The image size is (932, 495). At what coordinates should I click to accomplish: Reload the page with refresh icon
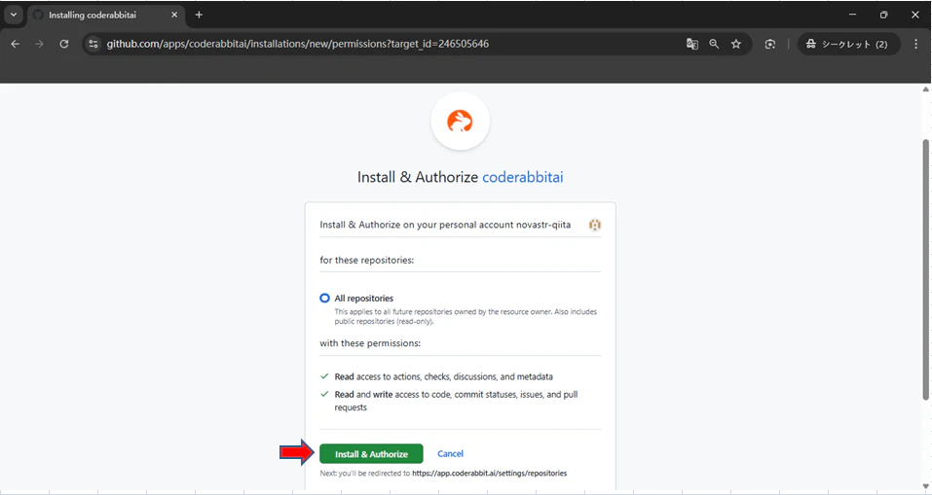tap(63, 44)
